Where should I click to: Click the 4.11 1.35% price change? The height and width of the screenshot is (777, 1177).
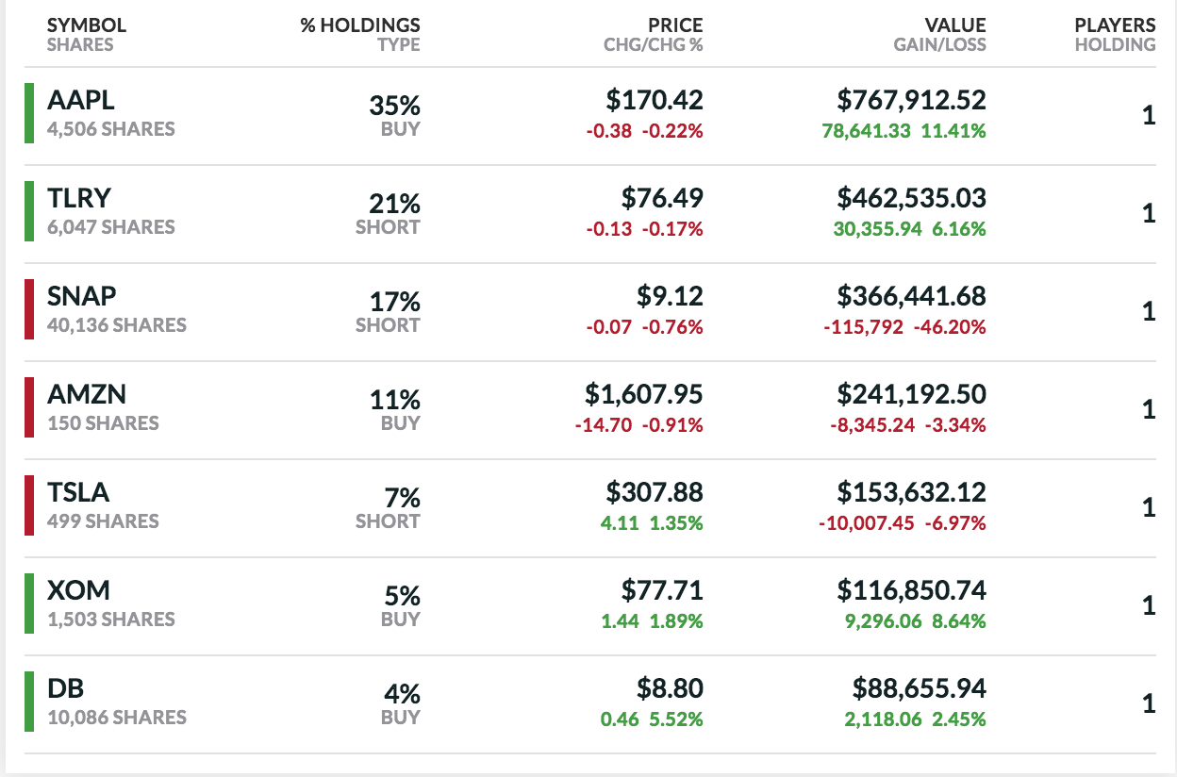point(653,523)
